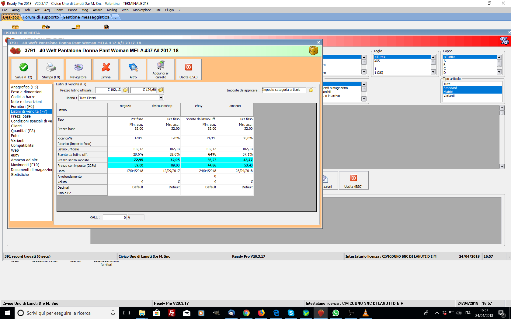Screen dimensions: 511x319
Task: Open WhatsApp from the taskbar
Action: point(335,313)
